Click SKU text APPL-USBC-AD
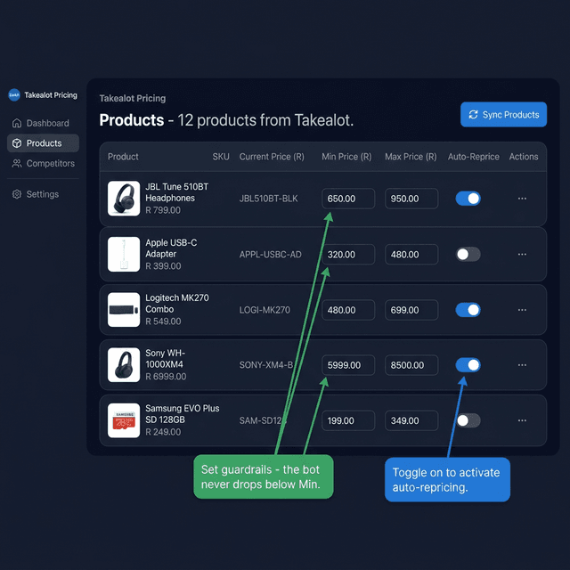This screenshot has width=570, height=570. click(270, 255)
